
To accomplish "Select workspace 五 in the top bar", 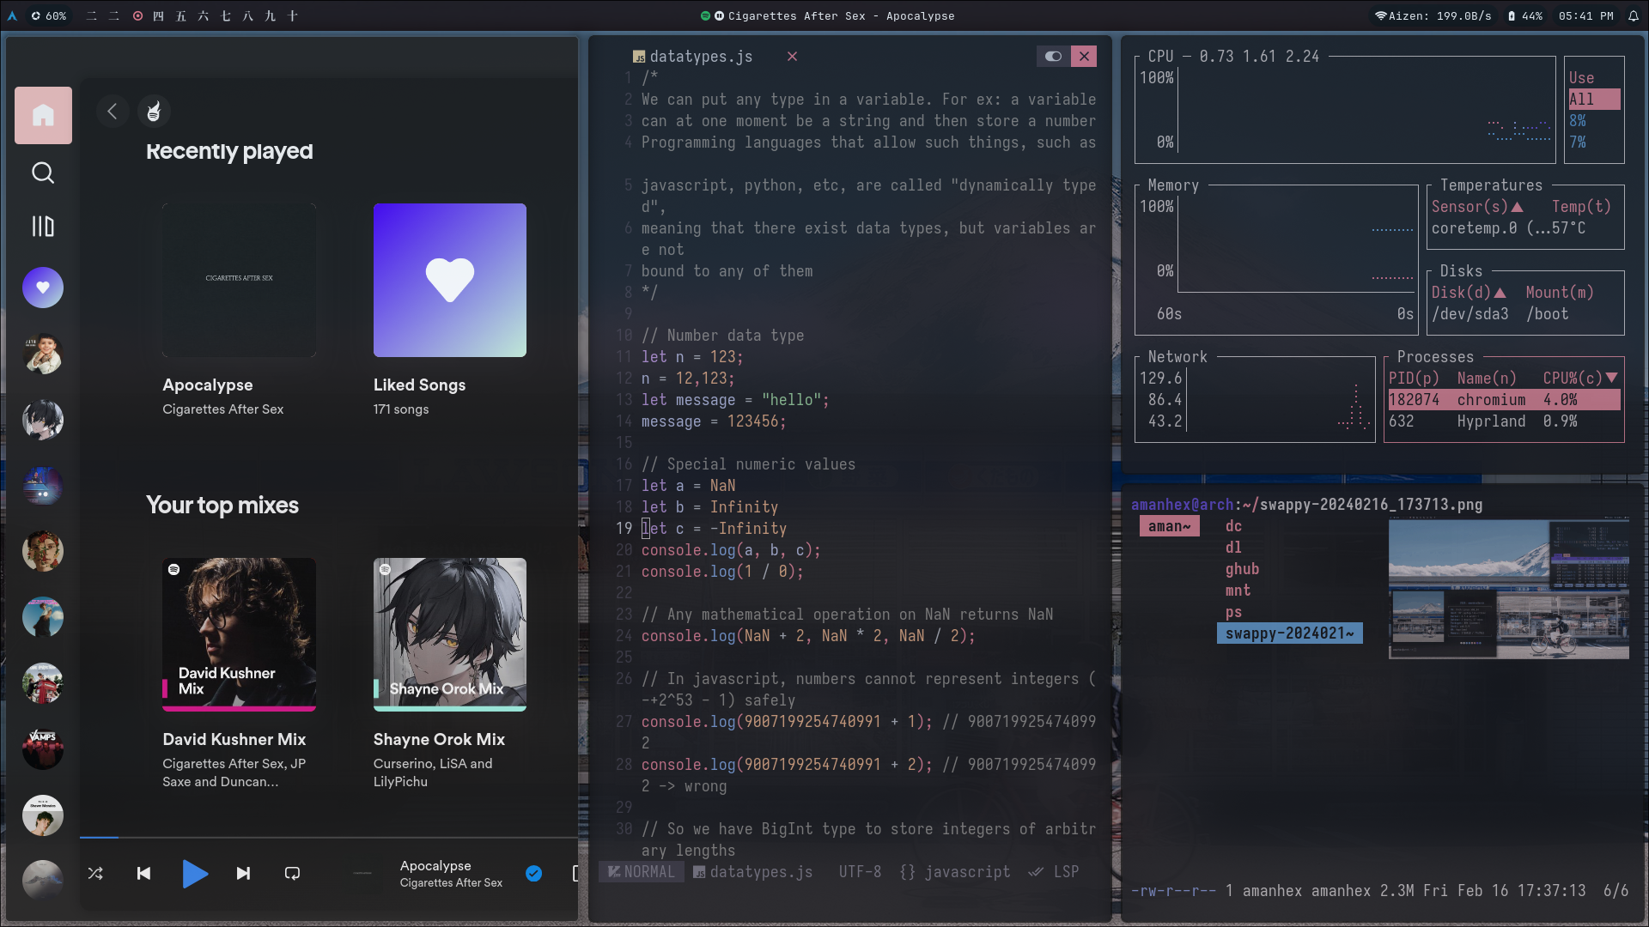I will [180, 15].
